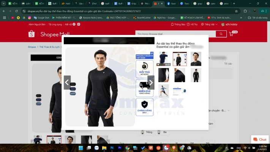
Task: Go back to previous page
Action: click(x=4, y=11)
